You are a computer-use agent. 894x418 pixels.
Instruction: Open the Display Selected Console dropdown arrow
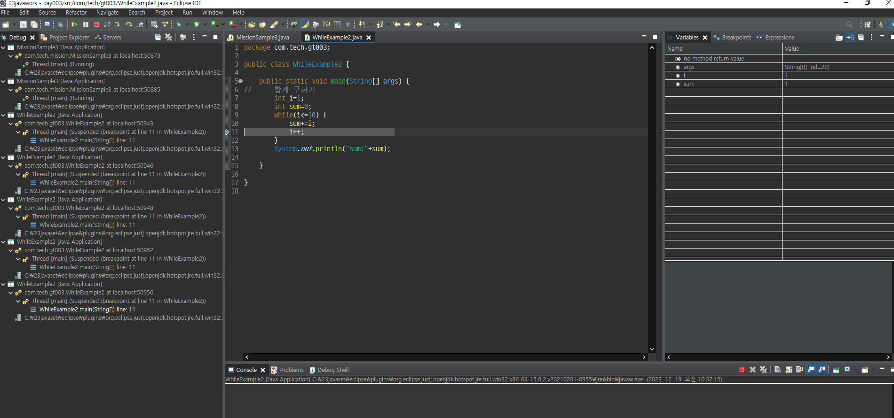point(855,370)
